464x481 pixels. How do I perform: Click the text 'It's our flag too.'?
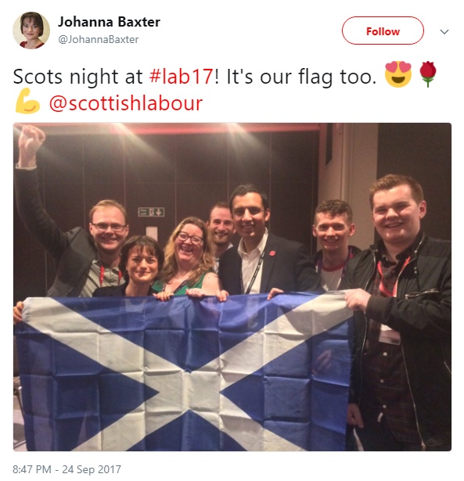pos(301,76)
